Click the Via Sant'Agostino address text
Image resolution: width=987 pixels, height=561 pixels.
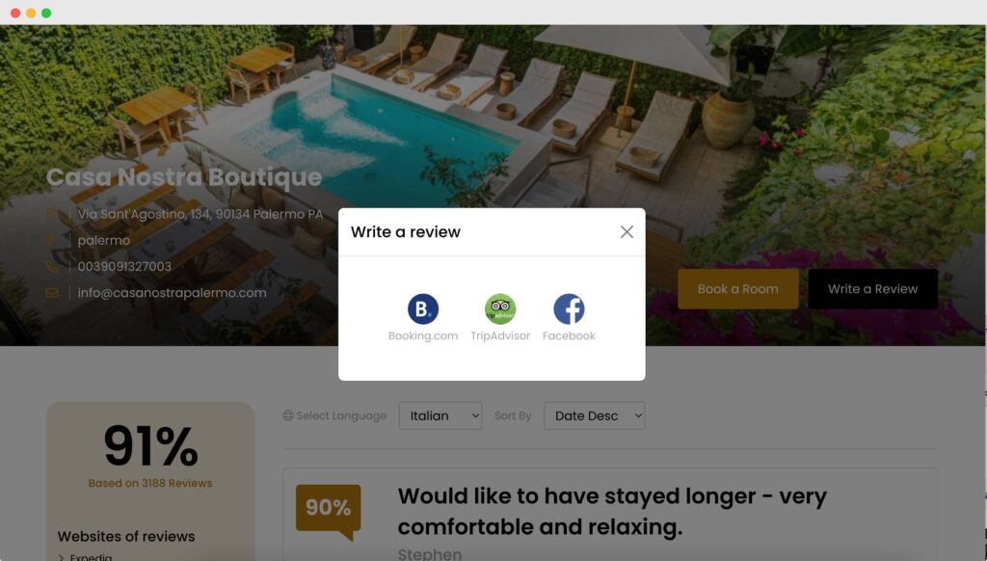click(x=200, y=214)
